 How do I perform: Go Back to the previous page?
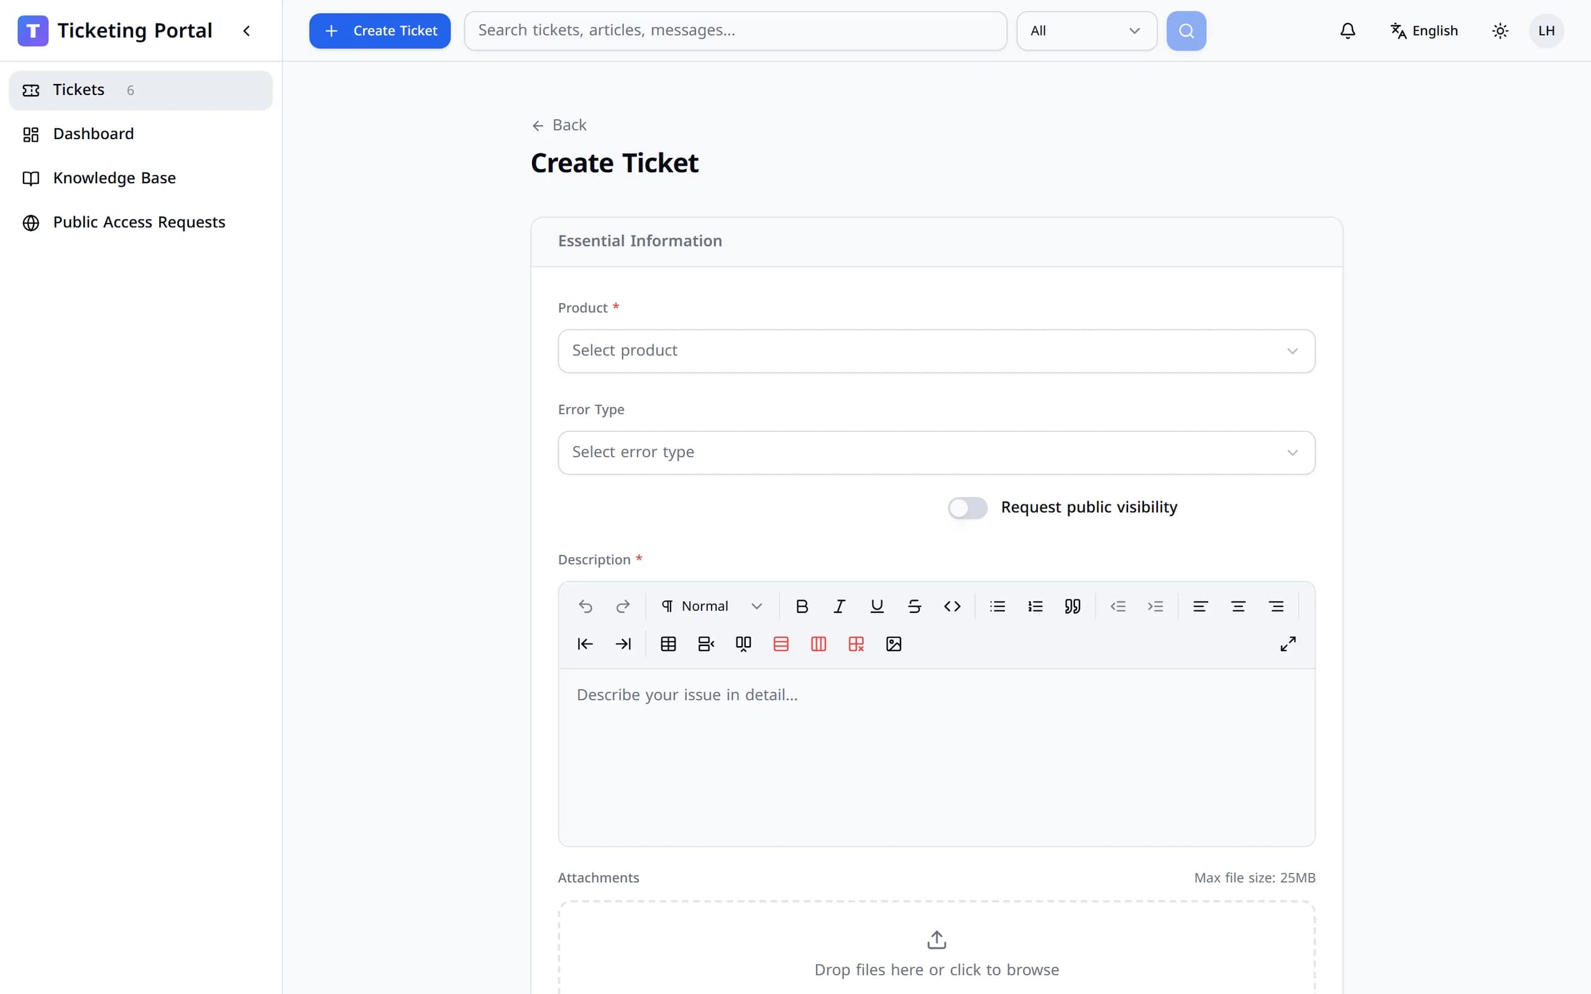tap(559, 125)
